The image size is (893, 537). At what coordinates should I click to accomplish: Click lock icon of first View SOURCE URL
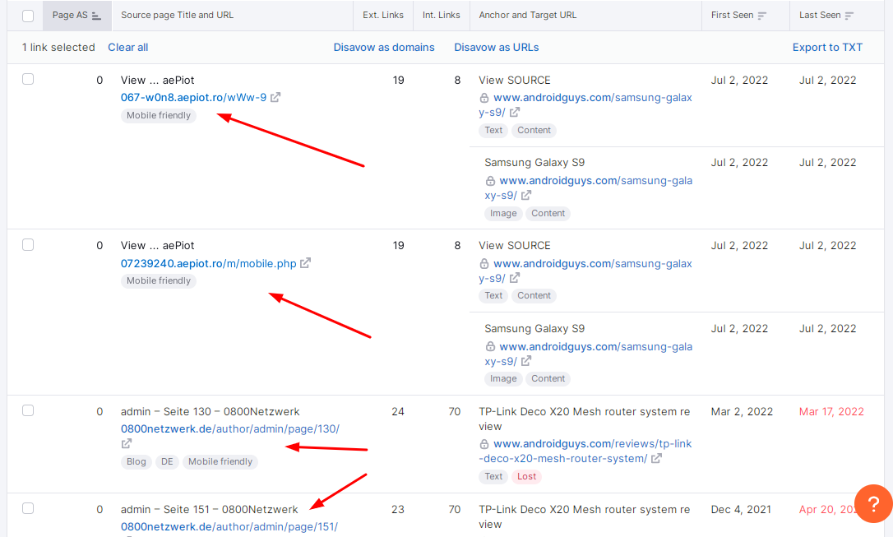484,98
